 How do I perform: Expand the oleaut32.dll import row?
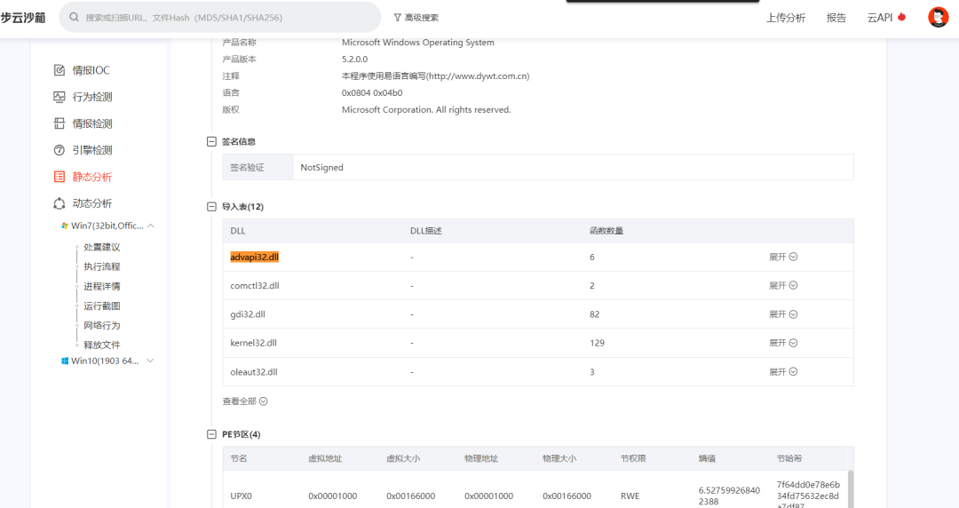point(783,372)
